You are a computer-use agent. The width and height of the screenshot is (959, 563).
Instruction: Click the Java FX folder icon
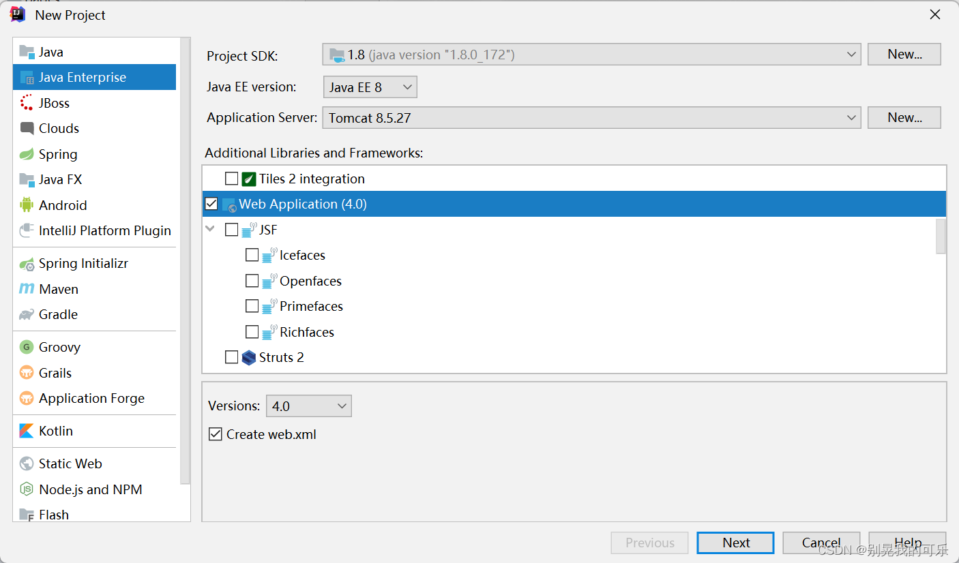tap(27, 179)
